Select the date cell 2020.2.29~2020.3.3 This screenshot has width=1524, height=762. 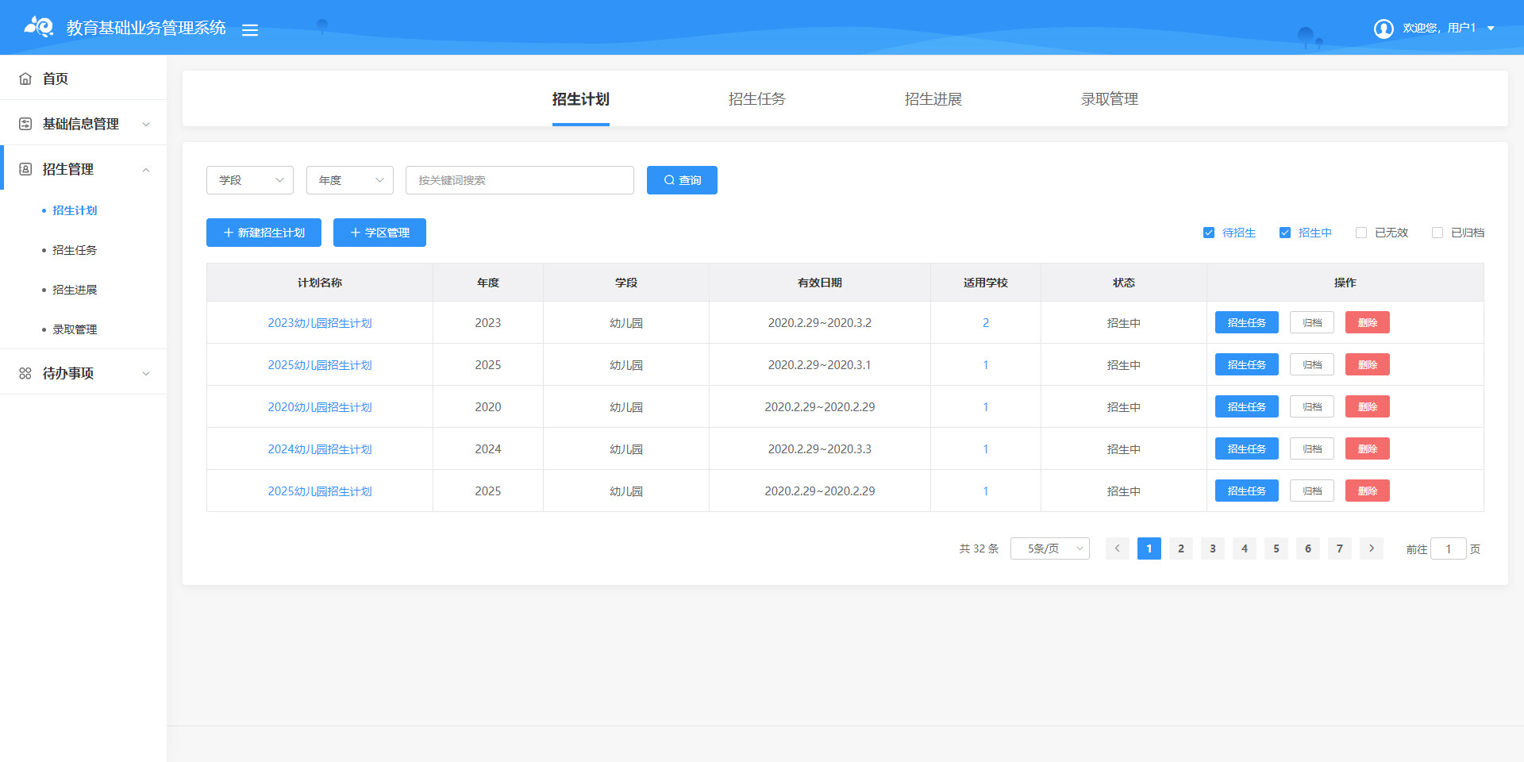click(820, 449)
